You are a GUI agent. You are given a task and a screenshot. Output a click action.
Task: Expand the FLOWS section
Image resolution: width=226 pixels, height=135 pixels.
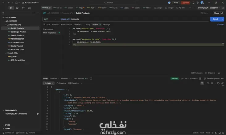[3, 129]
